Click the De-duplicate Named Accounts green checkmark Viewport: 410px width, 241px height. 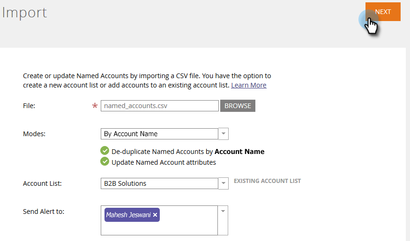104,151
